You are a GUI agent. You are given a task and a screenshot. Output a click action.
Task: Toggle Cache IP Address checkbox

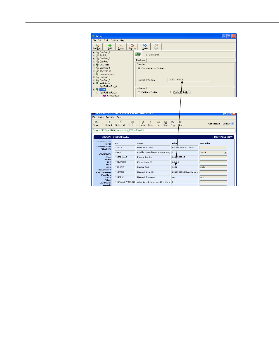(171, 92)
